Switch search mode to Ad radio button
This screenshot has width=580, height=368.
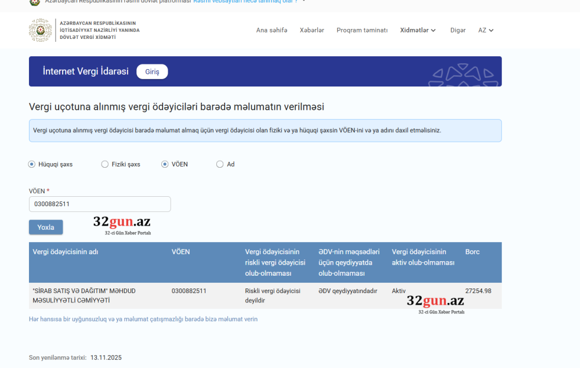coord(220,164)
